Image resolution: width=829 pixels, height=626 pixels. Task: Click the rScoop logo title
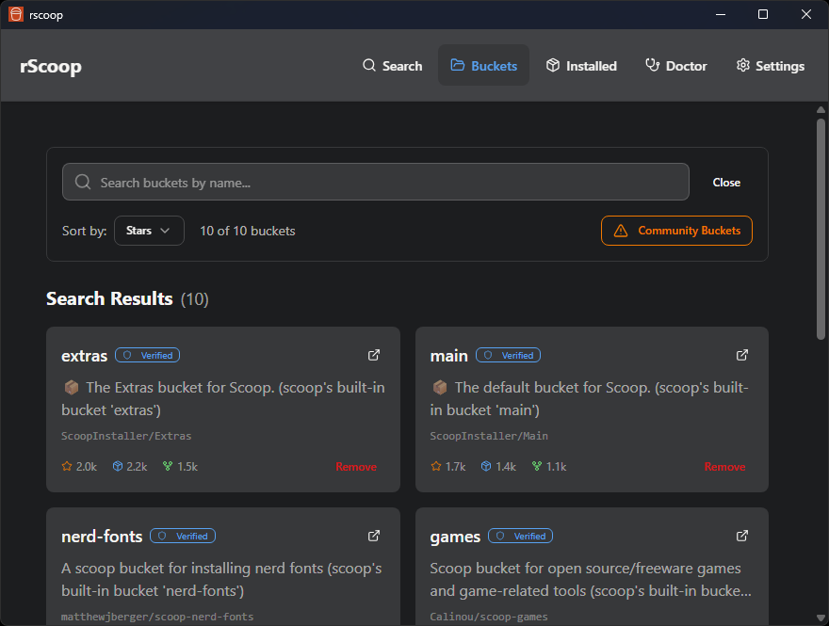[x=51, y=67]
